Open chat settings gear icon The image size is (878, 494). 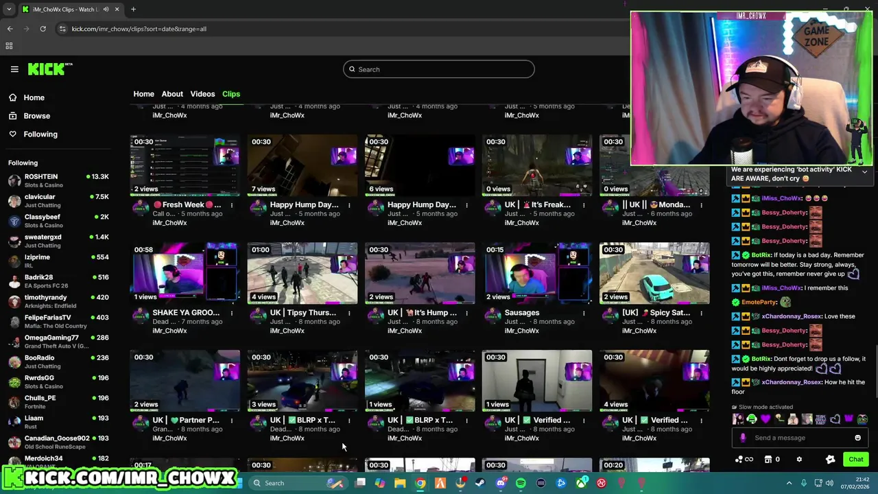pos(799,460)
